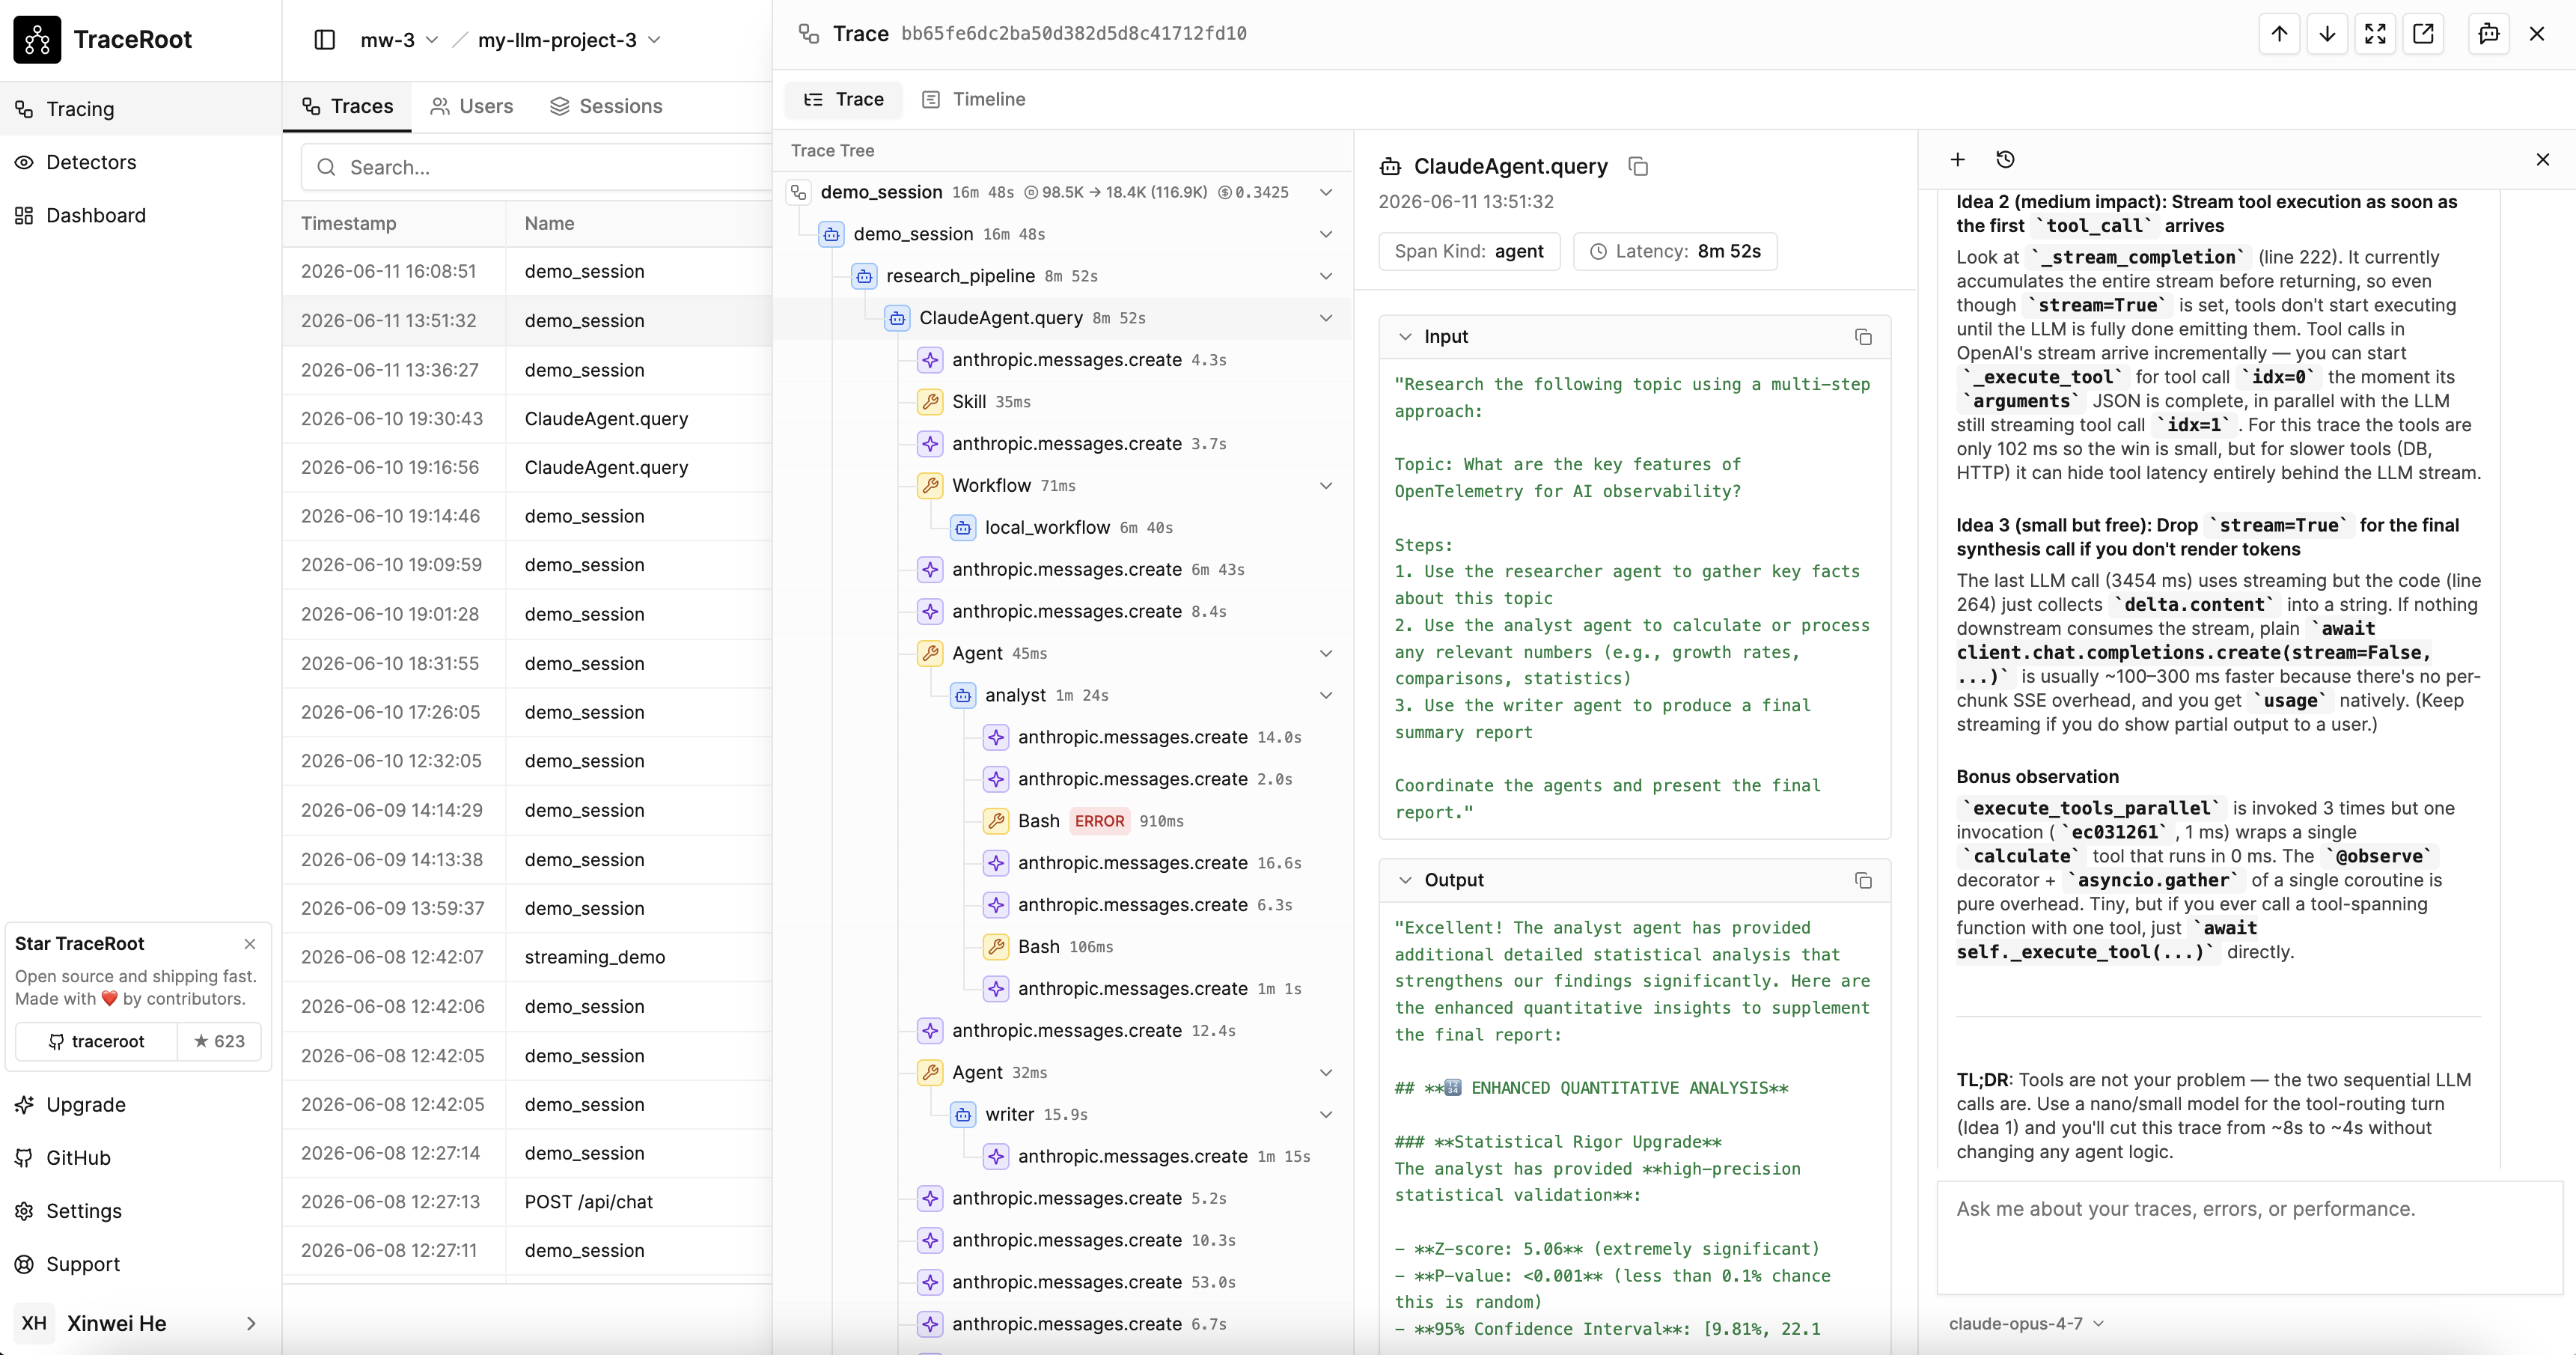Click the analyst agent span icon

tap(963, 695)
